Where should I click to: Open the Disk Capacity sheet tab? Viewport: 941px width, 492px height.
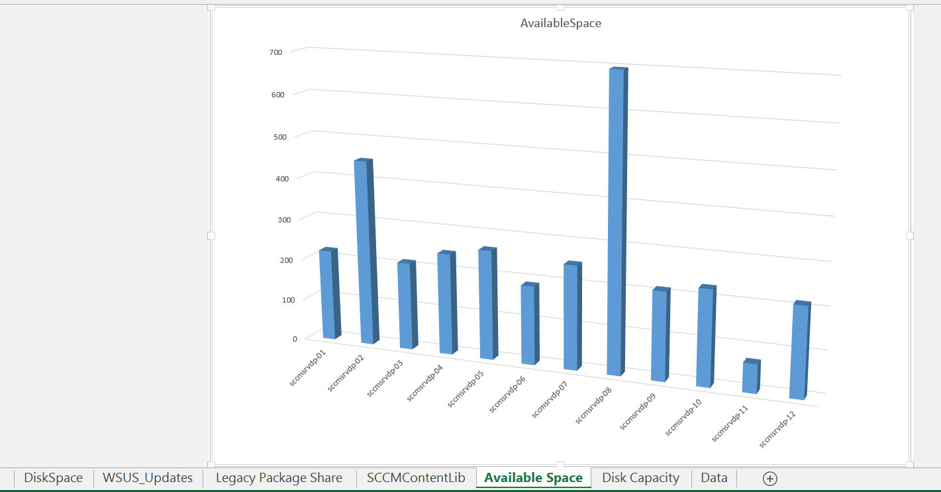tap(640, 478)
